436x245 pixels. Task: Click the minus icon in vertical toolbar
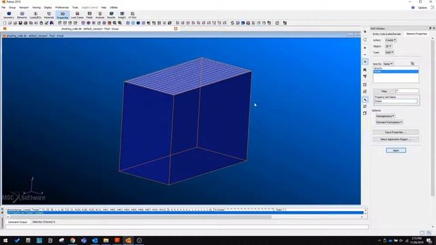tap(365, 54)
